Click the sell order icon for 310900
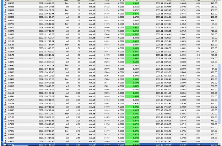Viewport: 222px width, 146px height. pyautogui.click(x=5, y=34)
